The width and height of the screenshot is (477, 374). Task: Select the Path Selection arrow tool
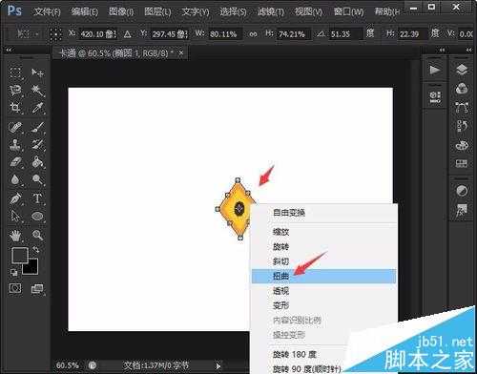(x=15, y=217)
